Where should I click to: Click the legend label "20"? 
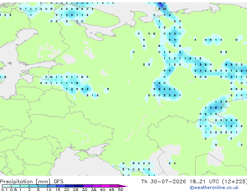pyautogui.click(x=67, y=189)
